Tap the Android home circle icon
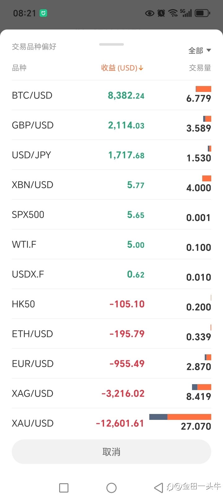This screenshot has height=500, width=223. tap(111, 488)
